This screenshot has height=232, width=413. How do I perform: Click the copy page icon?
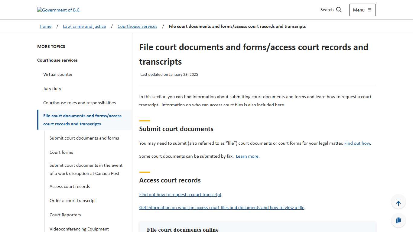(398, 220)
